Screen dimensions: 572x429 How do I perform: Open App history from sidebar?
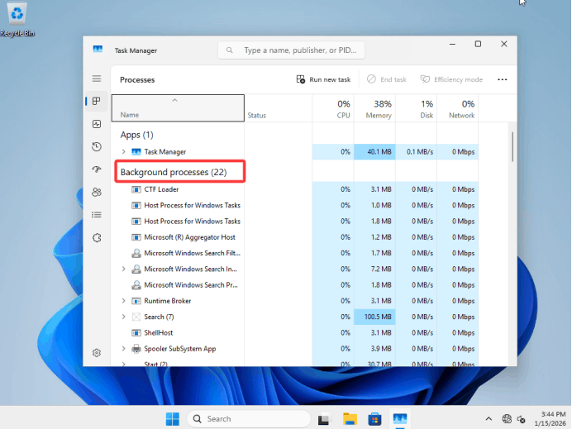(97, 146)
